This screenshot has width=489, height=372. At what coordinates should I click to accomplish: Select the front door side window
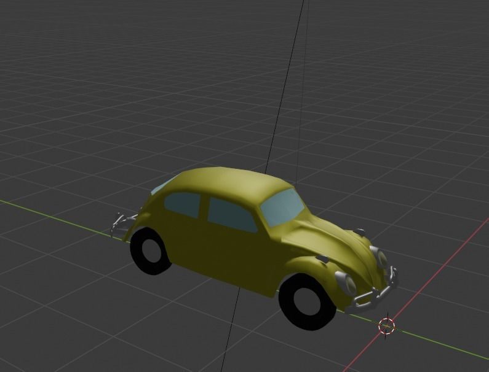point(231,215)
